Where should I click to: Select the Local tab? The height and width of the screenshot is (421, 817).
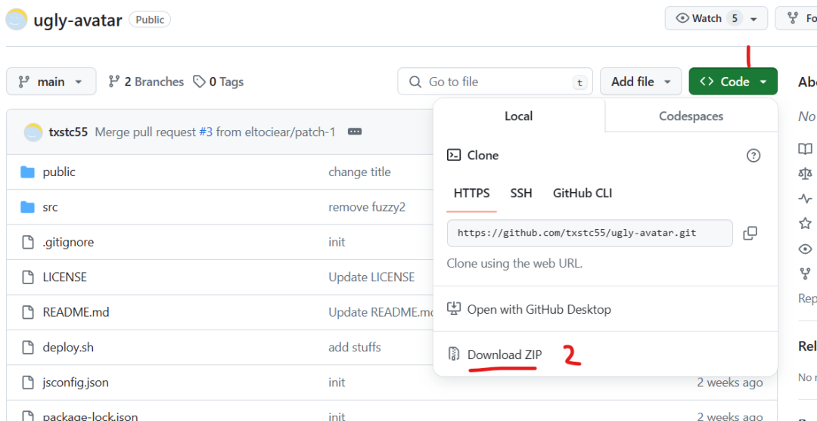click(519, 116)
